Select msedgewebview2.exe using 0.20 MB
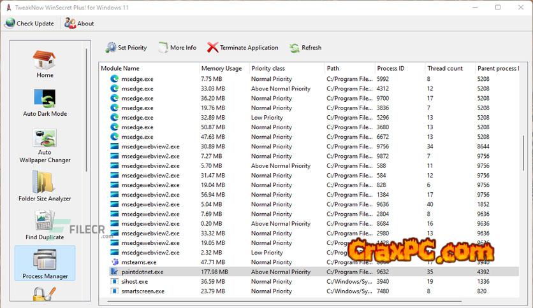533x308 pixels. pos(309,223)
